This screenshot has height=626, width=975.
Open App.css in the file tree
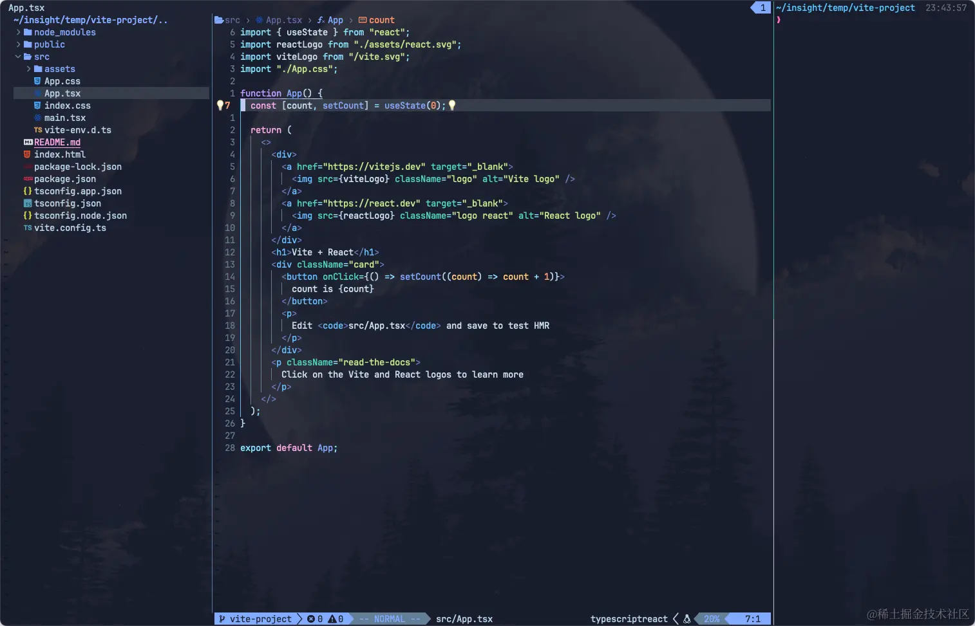point(62,81)
